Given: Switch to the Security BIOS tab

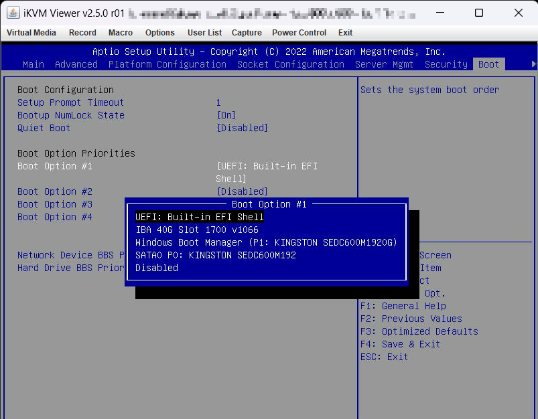Looking at the screenshot, I should coord(446,64).
